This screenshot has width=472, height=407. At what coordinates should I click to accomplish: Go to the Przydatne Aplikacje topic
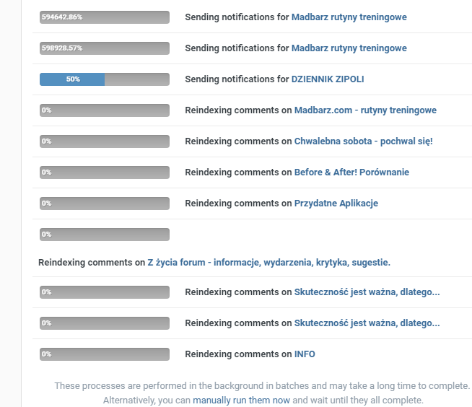[336, 203]
